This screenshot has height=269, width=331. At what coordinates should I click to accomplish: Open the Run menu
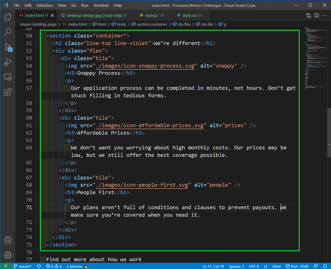pyautogui.click(x=85, y=5)
